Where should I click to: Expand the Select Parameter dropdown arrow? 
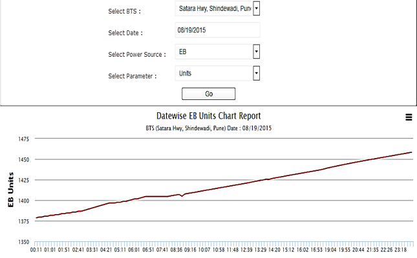point(256,74)
